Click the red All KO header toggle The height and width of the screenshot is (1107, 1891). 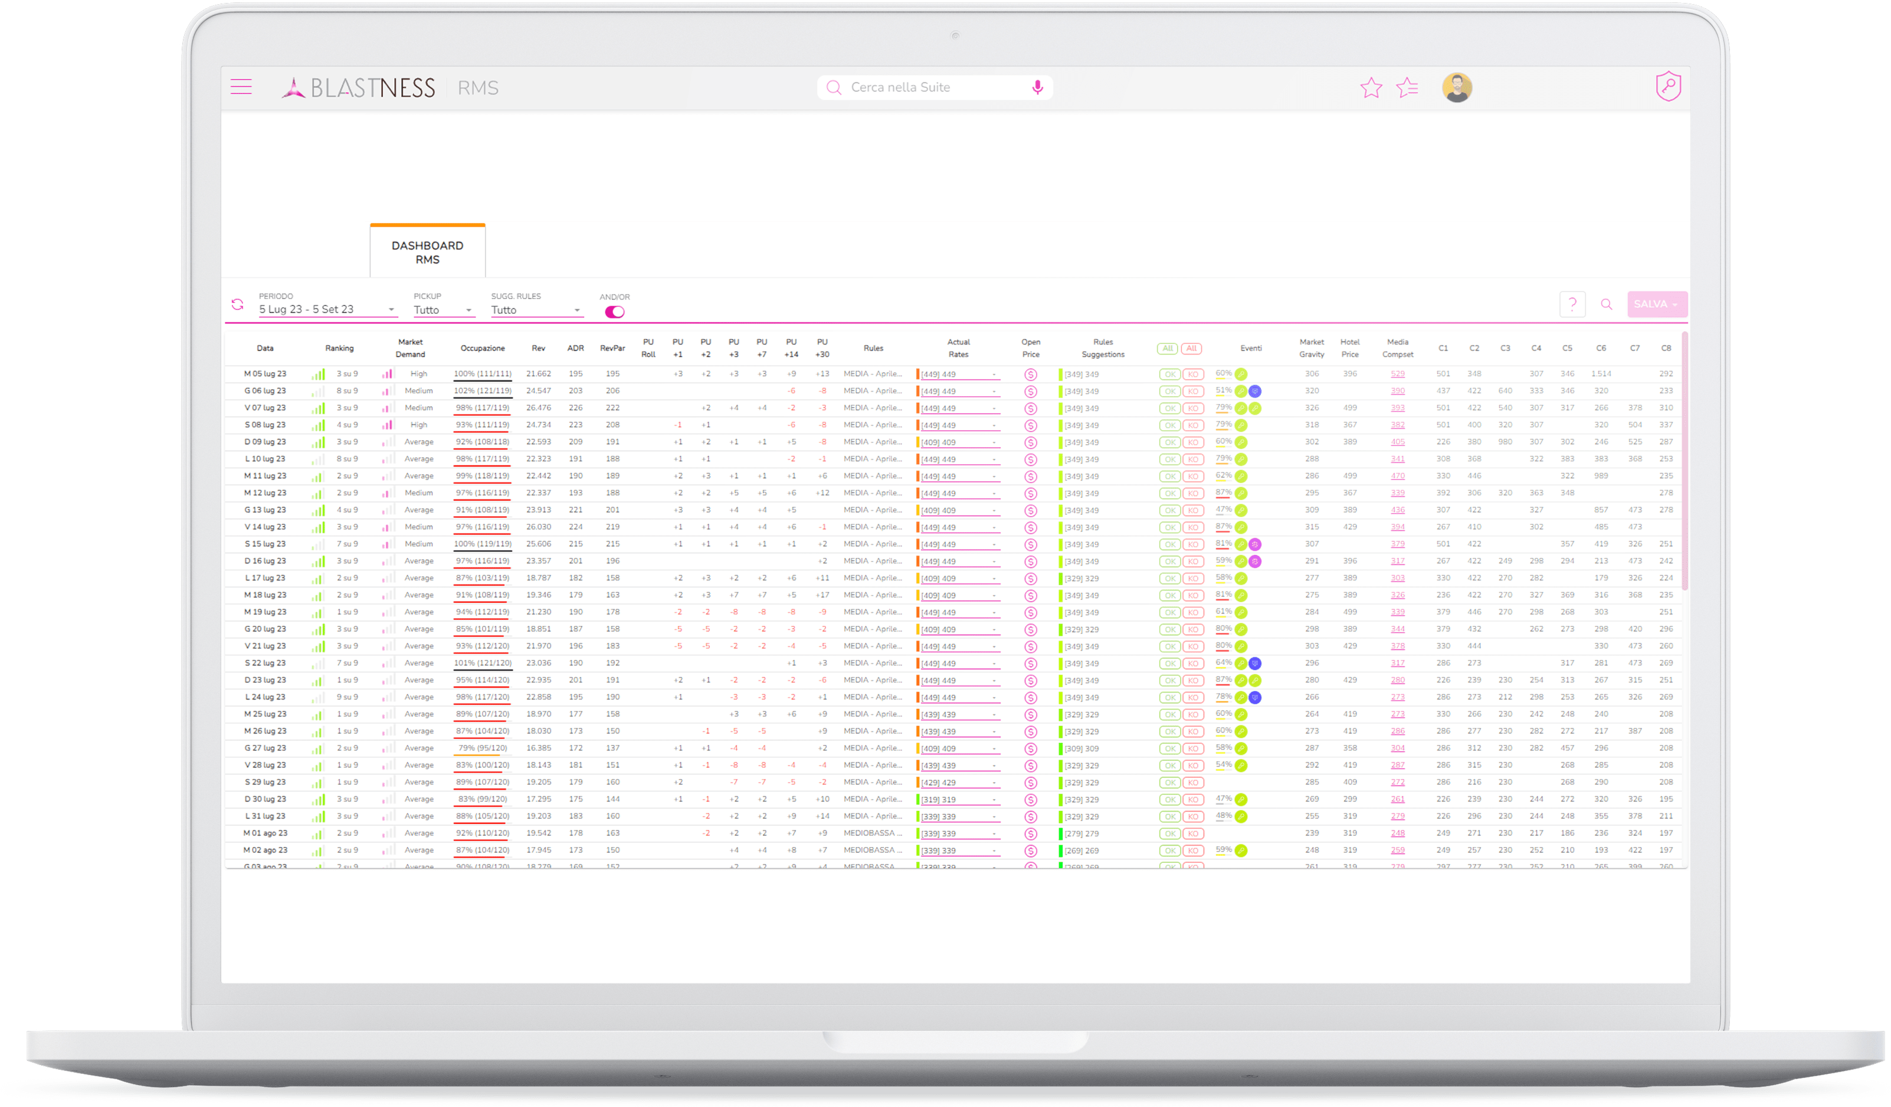tap(1192, 348)
